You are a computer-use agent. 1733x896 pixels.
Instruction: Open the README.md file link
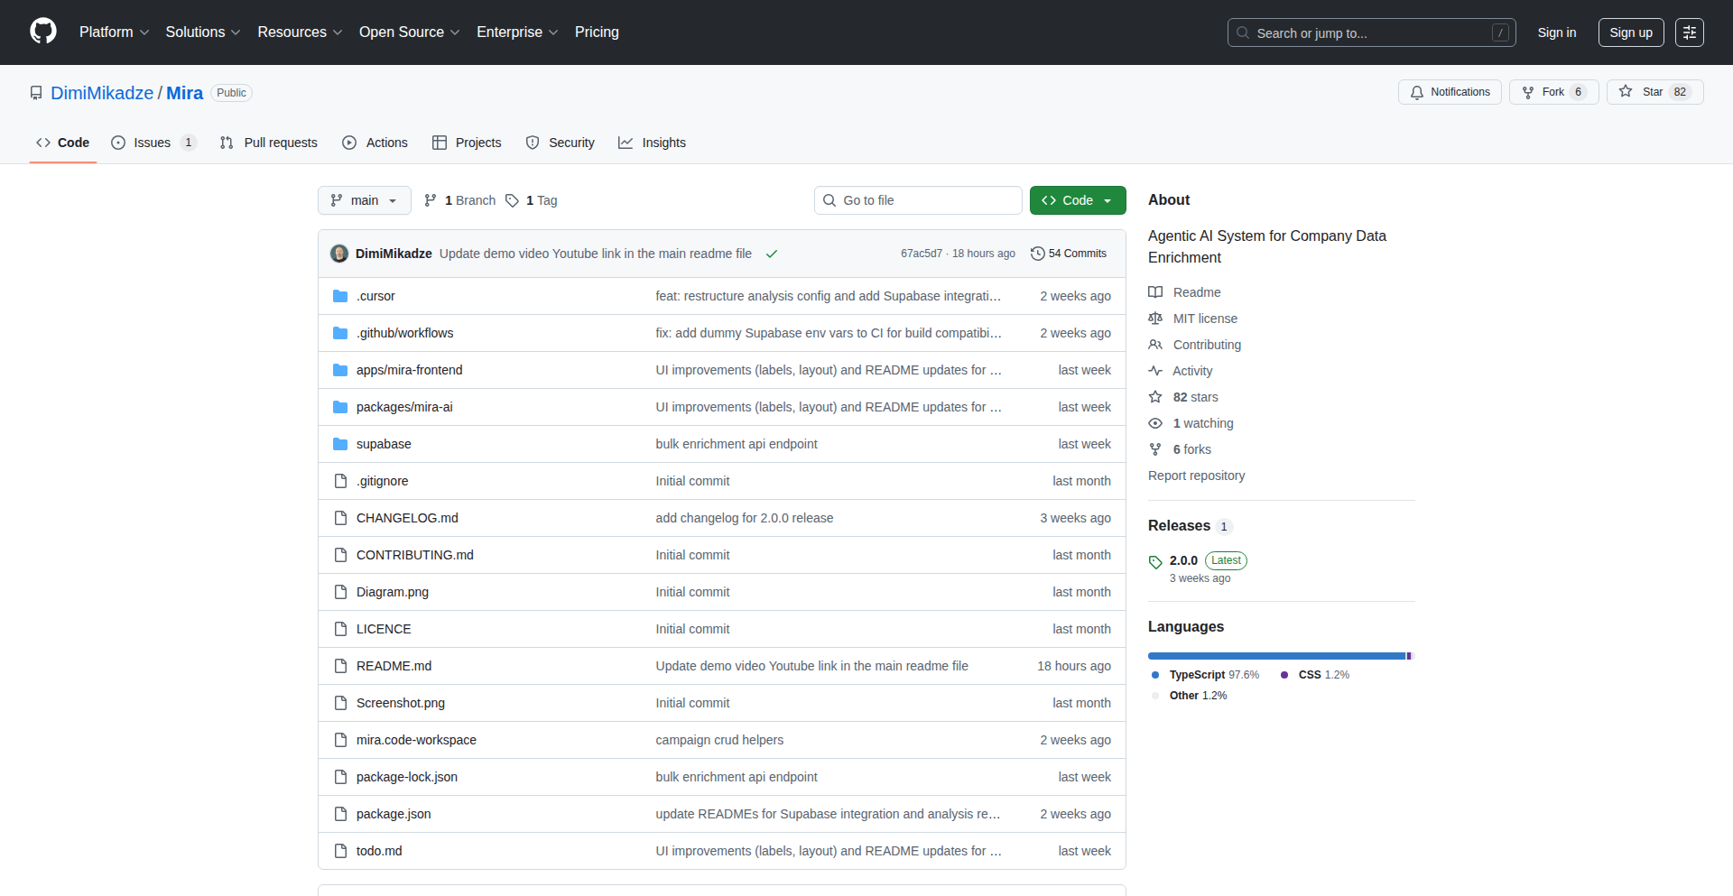(394, 666)
